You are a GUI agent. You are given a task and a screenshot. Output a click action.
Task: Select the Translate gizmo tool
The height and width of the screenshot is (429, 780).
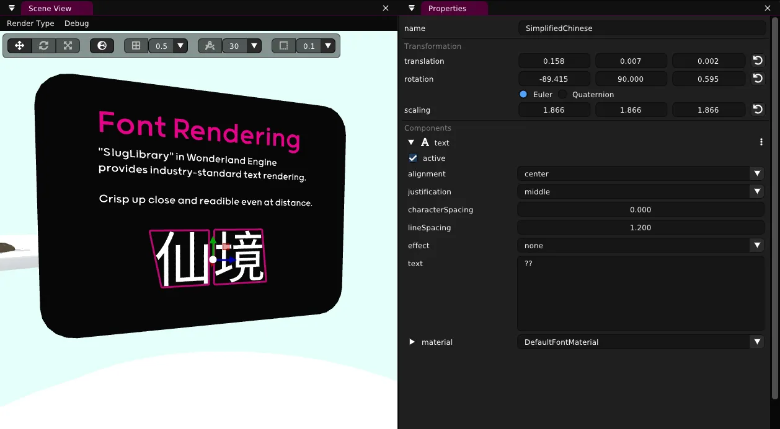coord(19,45)
